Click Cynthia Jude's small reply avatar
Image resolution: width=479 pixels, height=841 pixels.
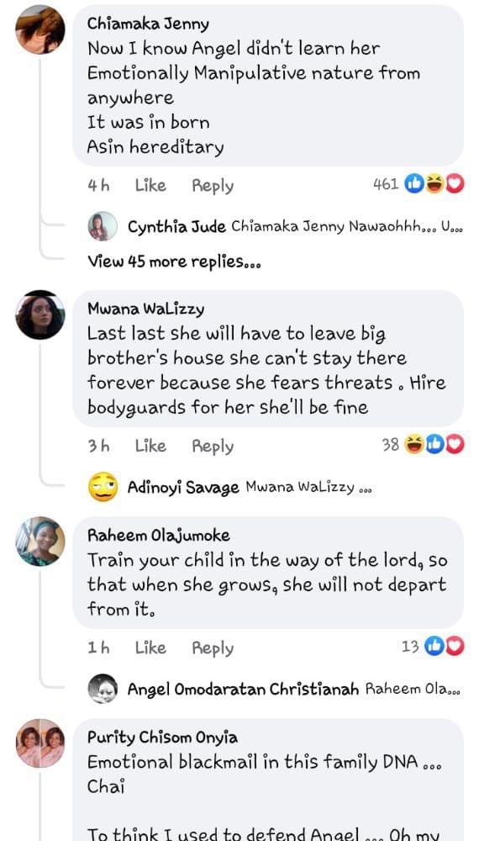103,225
